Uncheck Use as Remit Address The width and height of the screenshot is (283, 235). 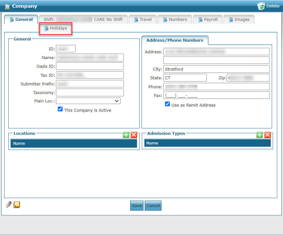(x=167, y=104)
